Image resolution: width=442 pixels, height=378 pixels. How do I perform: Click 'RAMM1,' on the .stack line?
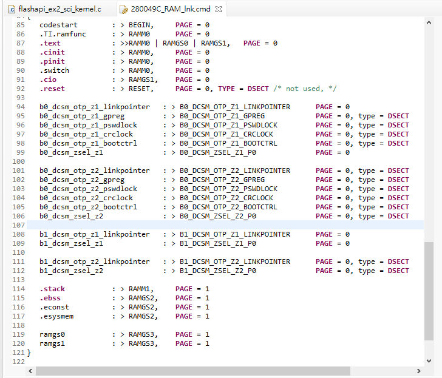(x=141, y=289)
